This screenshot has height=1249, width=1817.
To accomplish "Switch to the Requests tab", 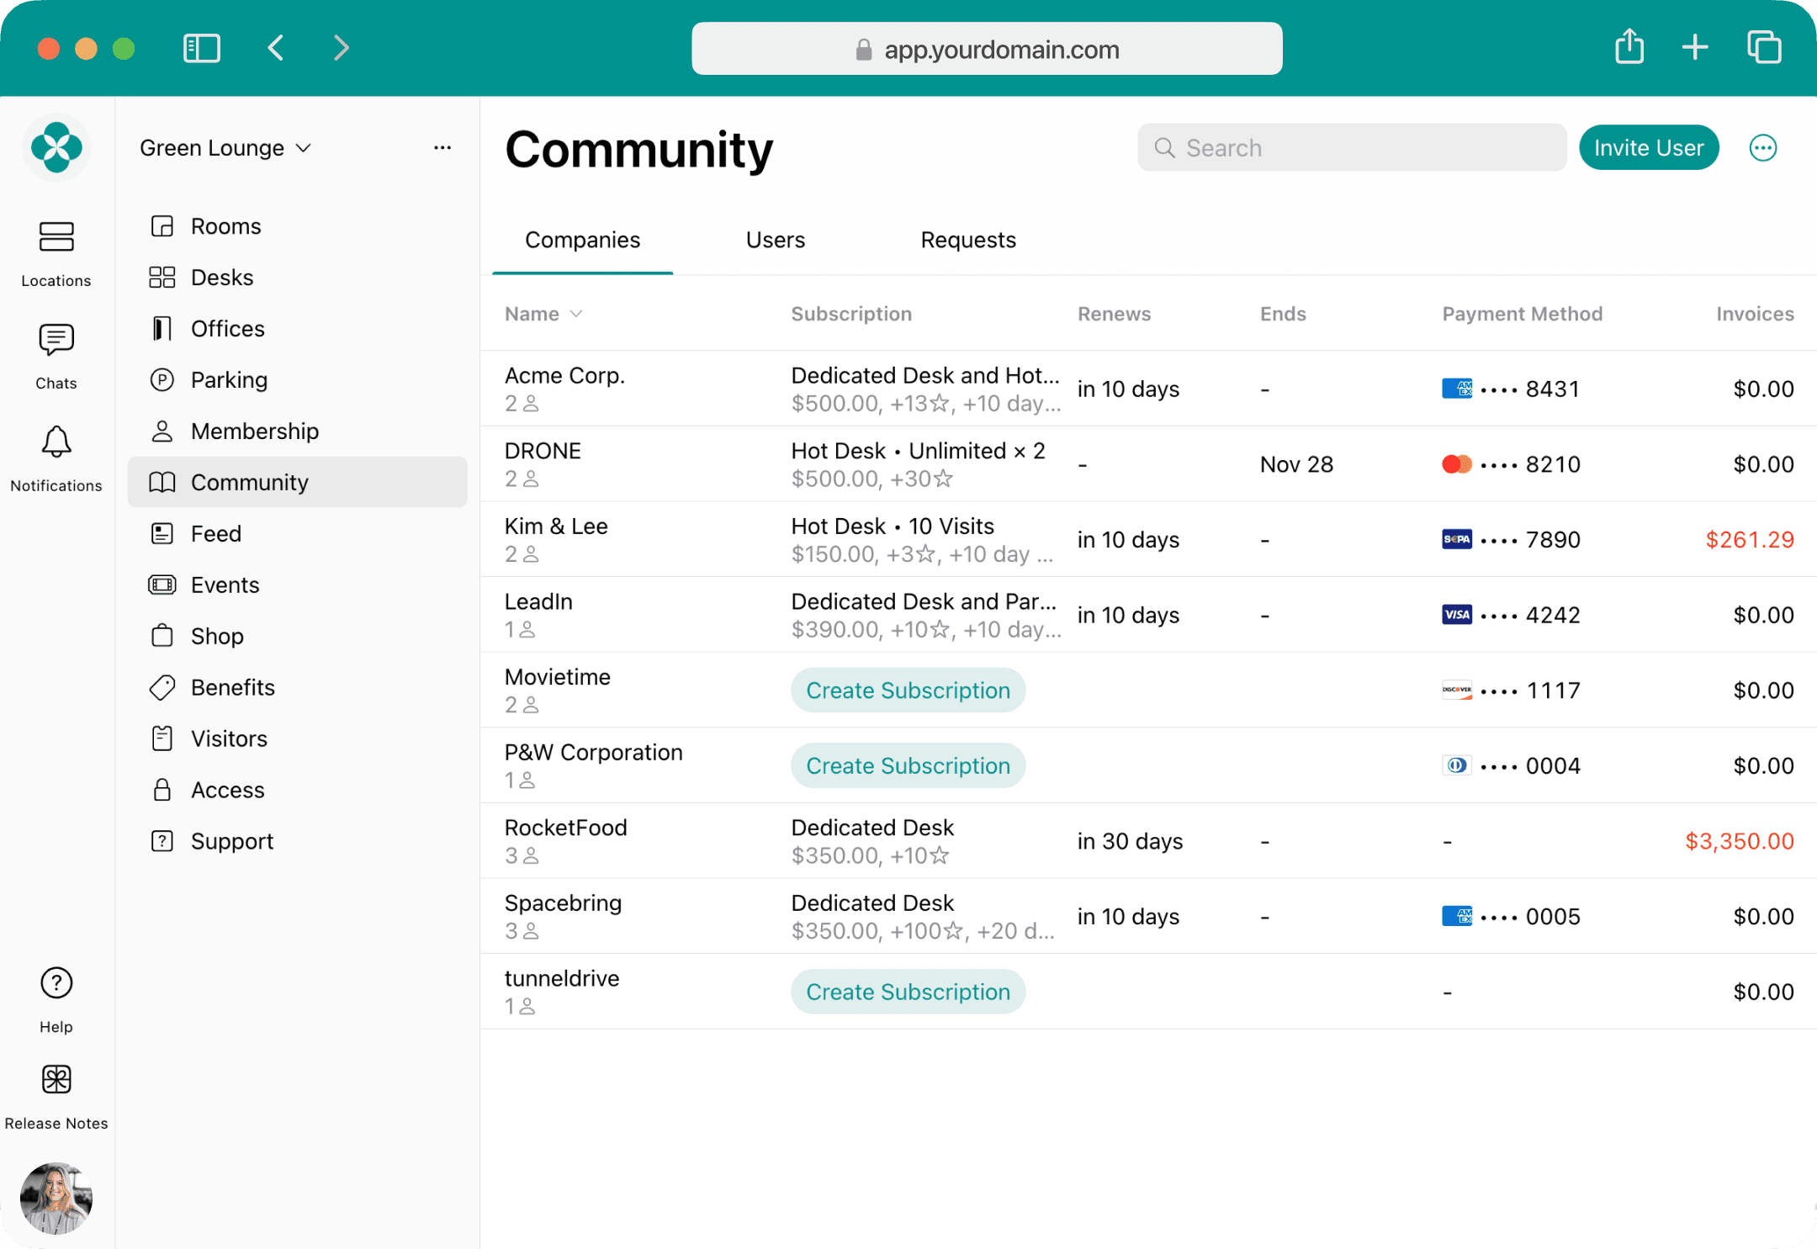I will tap(968, 241).
